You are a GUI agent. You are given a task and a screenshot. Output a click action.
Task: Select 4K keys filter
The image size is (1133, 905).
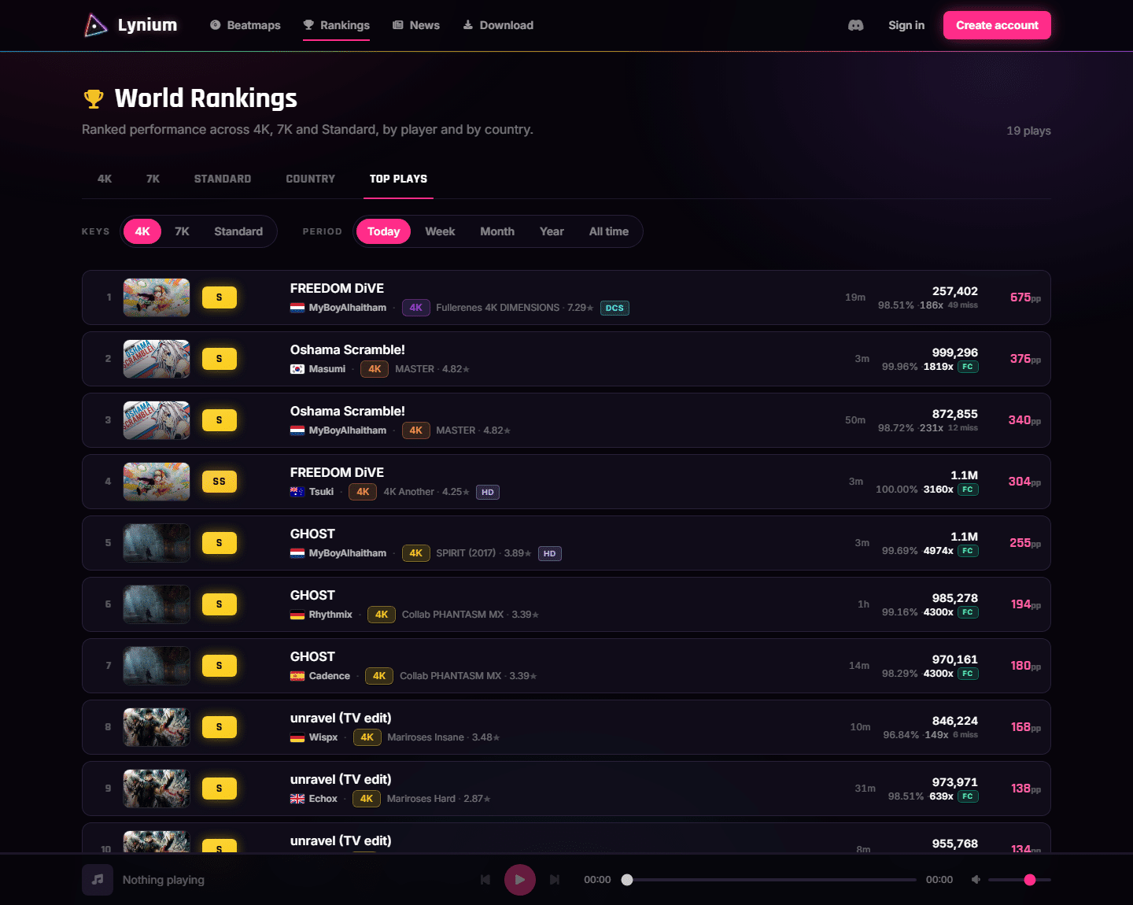pyautogui.click(x=142, y=231)
